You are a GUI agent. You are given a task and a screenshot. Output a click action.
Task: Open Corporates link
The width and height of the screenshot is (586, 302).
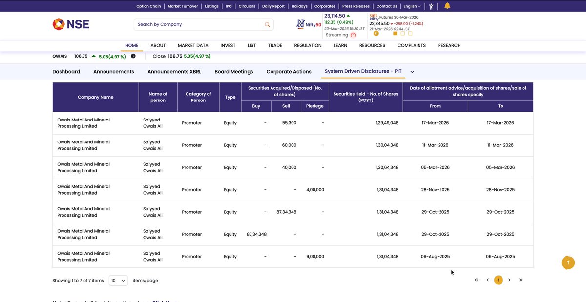(x=325, y=6)
